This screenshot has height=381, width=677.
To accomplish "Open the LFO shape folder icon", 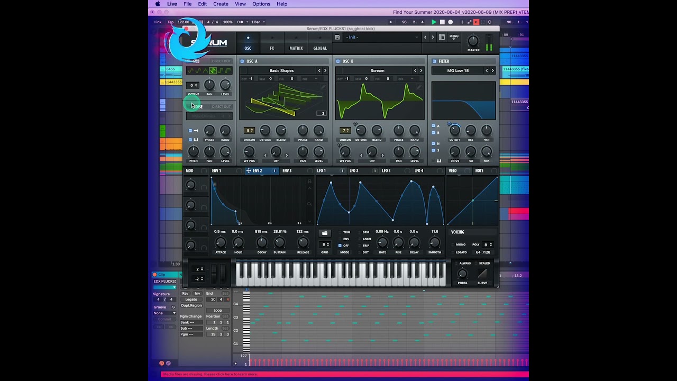I will pyautogui.click(x=325, y=233).
